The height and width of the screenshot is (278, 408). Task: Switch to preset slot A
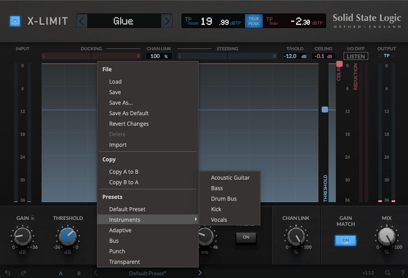click(x=61, y=273)
